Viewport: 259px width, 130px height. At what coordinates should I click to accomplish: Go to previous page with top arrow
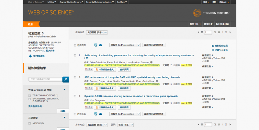tap(198, 32)
